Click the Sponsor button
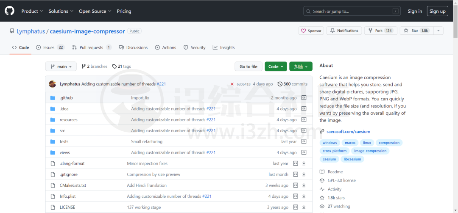This screenshot has width=458, height=213. point(311,30)
